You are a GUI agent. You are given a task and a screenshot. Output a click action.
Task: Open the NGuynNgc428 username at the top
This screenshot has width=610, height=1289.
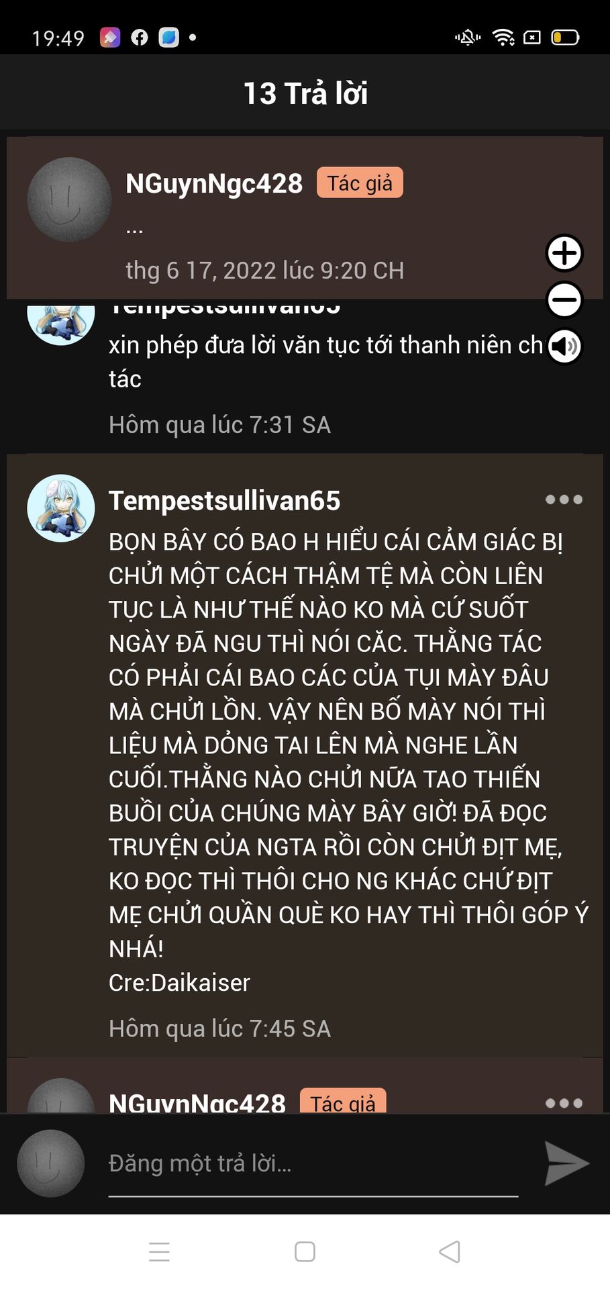[x=214, y=183]
